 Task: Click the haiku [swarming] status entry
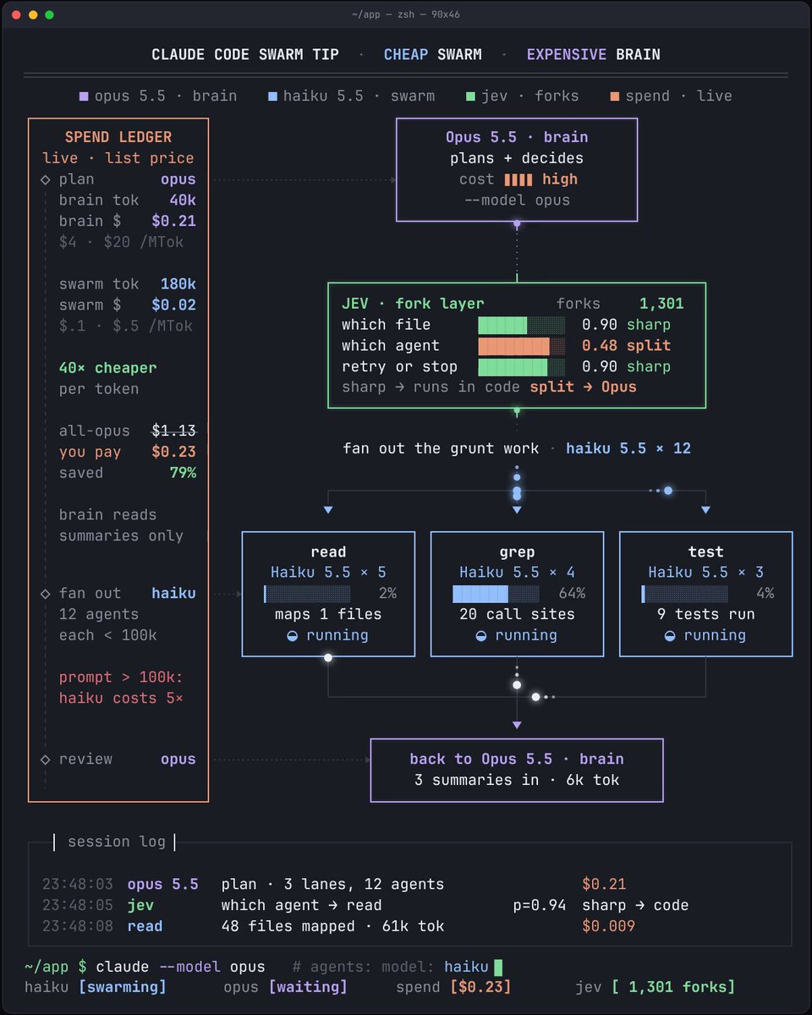click(x=96, y=987)
